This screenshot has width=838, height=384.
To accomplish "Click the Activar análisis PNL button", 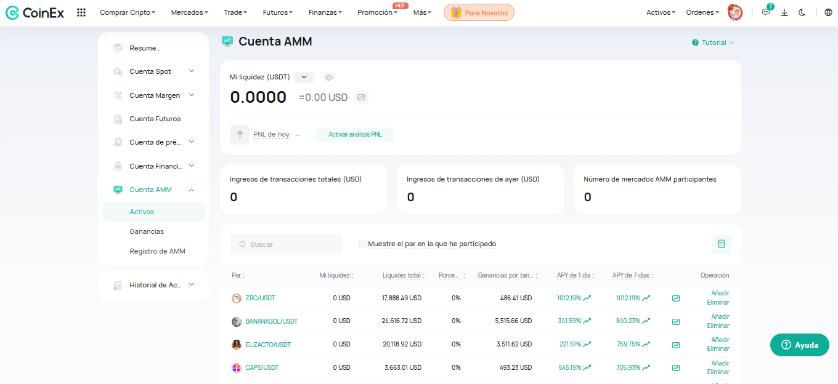I will pos(355,134).
